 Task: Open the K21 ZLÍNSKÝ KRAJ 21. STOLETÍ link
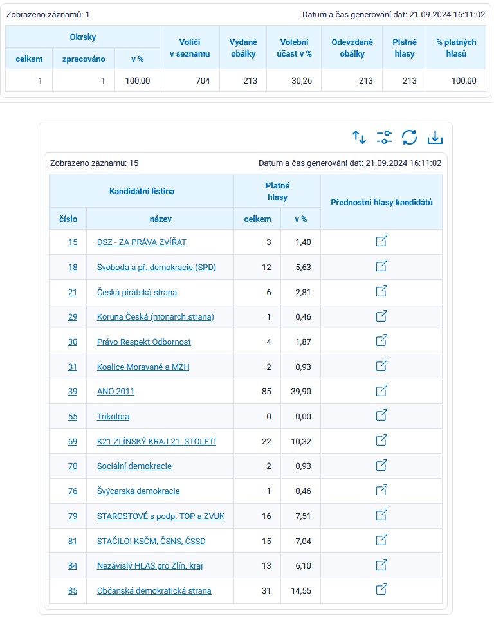point(156,441)
